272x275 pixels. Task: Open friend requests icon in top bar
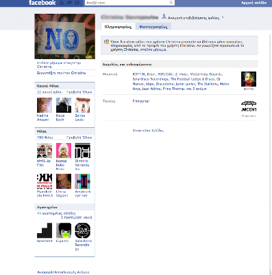coord(62,3)
